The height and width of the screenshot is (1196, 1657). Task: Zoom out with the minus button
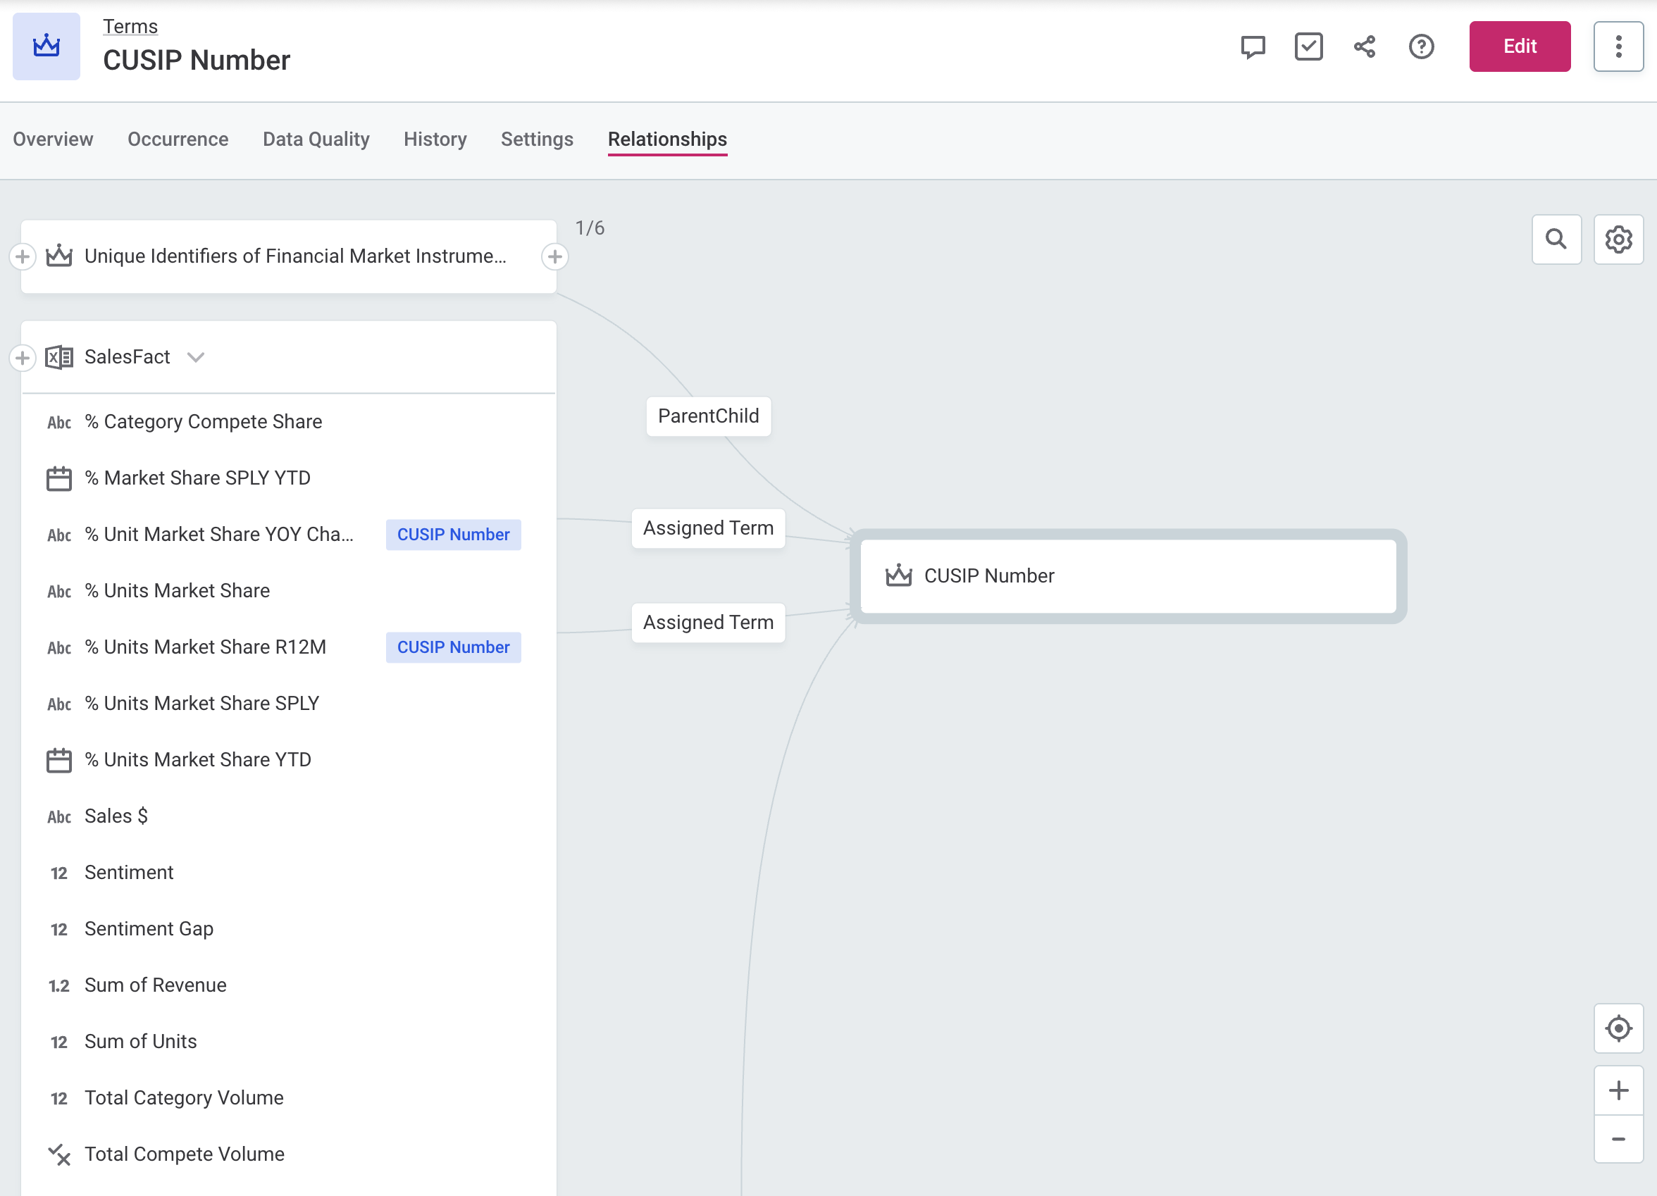click(1618, 1139)
